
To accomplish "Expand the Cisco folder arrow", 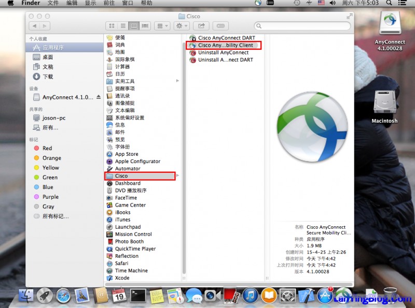I will 177,175.
